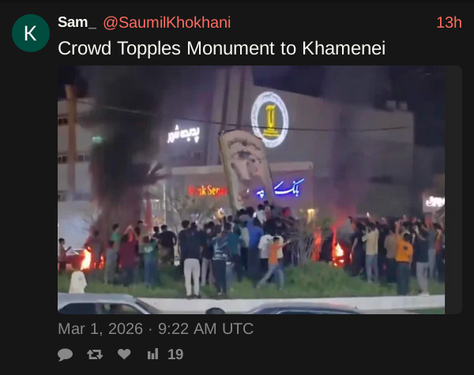The image size is (474, 375).
Task: Click the white Persian neon sign in the image
Action: pos(184,133)
